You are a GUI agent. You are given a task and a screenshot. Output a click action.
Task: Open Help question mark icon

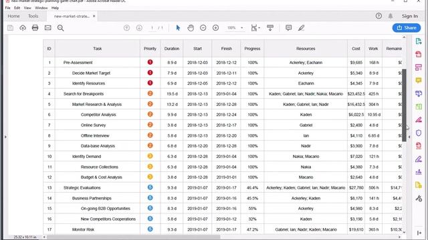379,16
